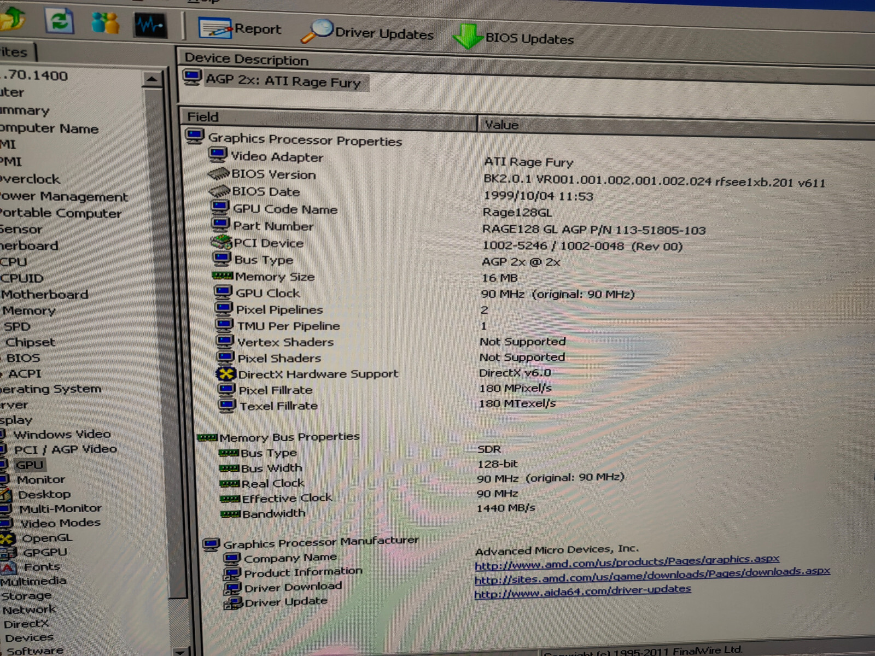Select the Pixel Shaders field
The image size is (875, 656).
click(x=279, y=358)
